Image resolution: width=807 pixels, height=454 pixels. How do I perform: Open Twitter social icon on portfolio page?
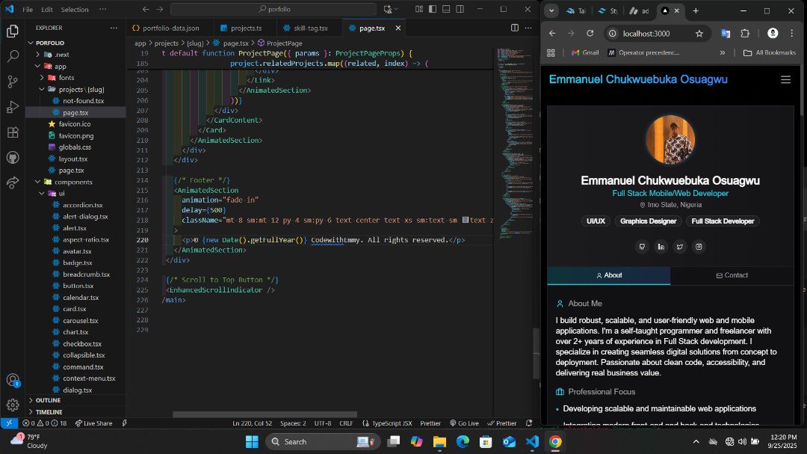point(680,247)
